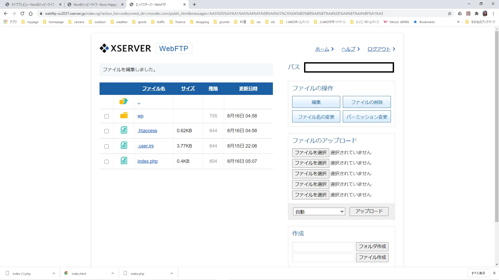Viewport: 499px width, 280px height.
Task: Click the PDF extension icon
Action: pos(468,13)
